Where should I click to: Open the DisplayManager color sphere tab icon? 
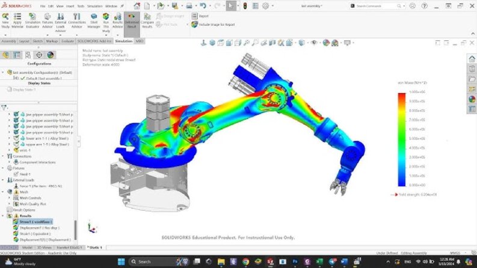point(50,55)
